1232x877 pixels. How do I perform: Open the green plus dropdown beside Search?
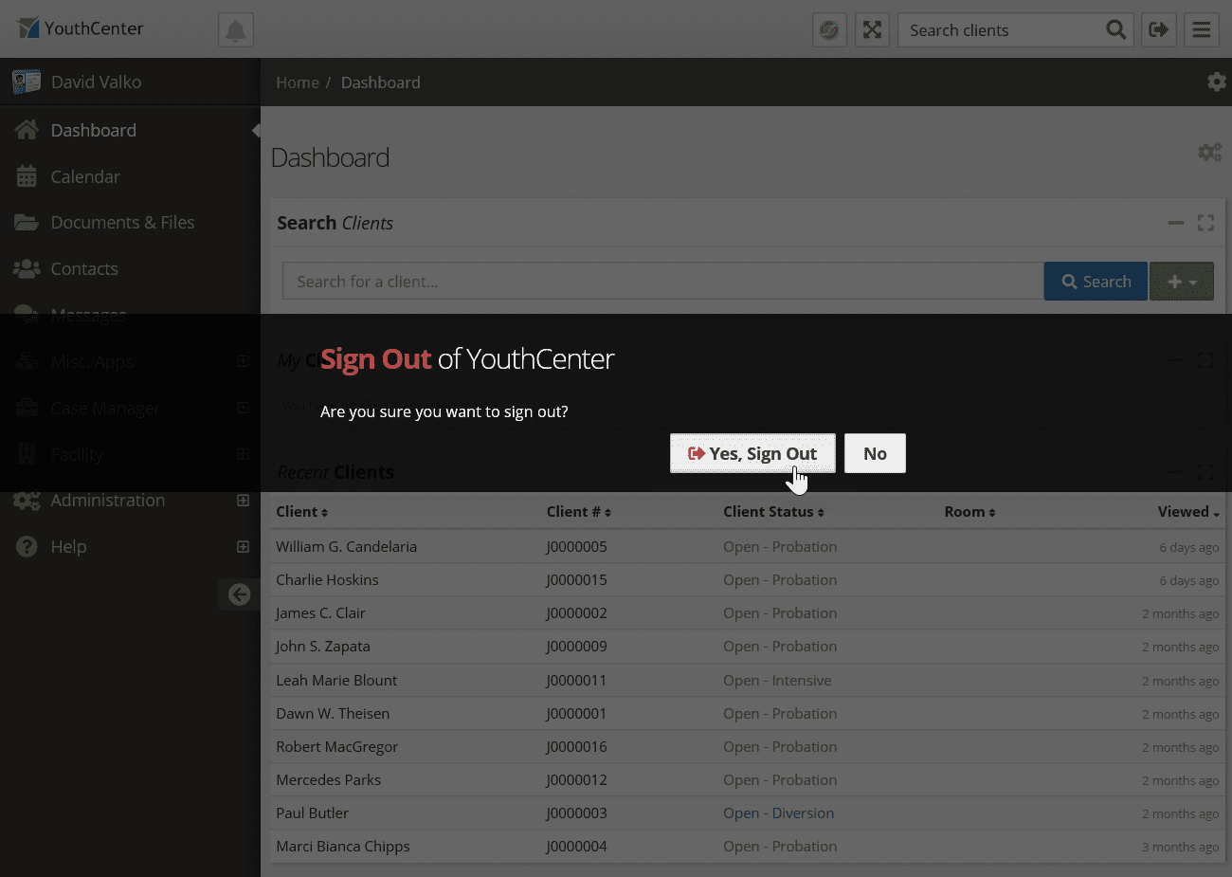[x=1181, y=281]
